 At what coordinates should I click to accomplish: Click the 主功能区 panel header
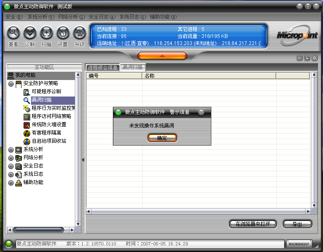44,67
